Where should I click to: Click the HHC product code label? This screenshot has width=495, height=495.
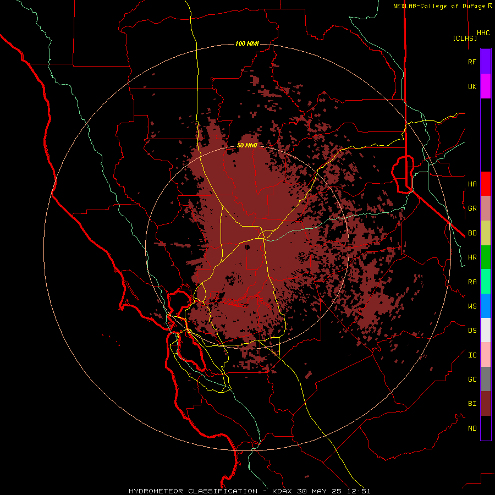pos(483,33)
